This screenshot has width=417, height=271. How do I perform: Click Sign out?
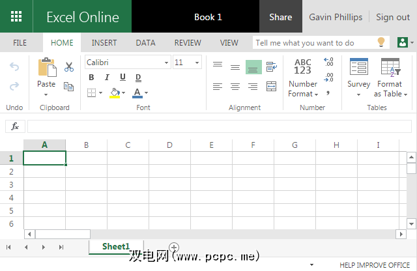[x=393, y=18]
